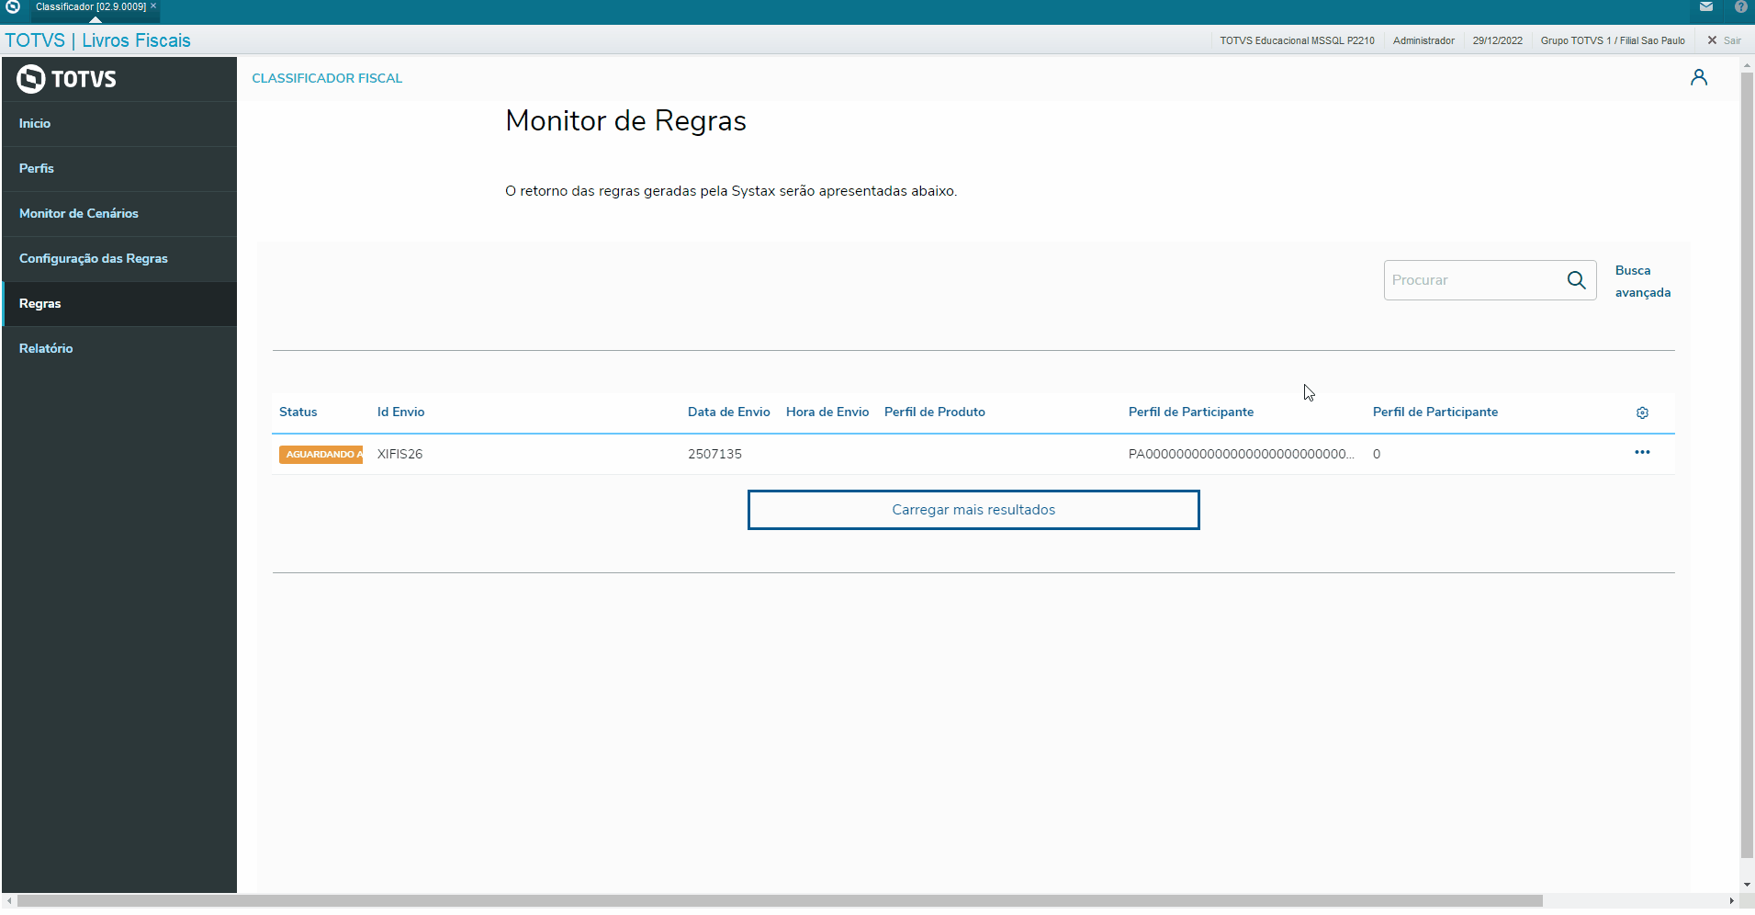Click the CLASSIFICADOR FISCAL breadcrumb
The height and width of the screenshot is (915, 1755).
pos(327,79)
